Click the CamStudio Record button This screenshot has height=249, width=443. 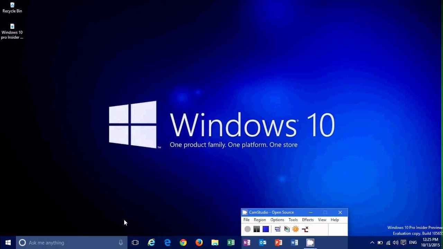[247, 229]
